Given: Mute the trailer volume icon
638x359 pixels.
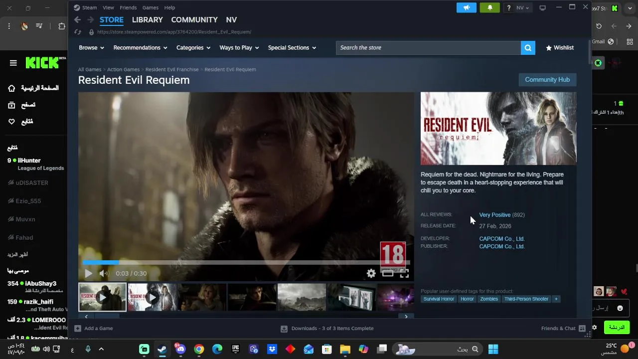Looking at the screenshot, I should click(x=104, y=273).
